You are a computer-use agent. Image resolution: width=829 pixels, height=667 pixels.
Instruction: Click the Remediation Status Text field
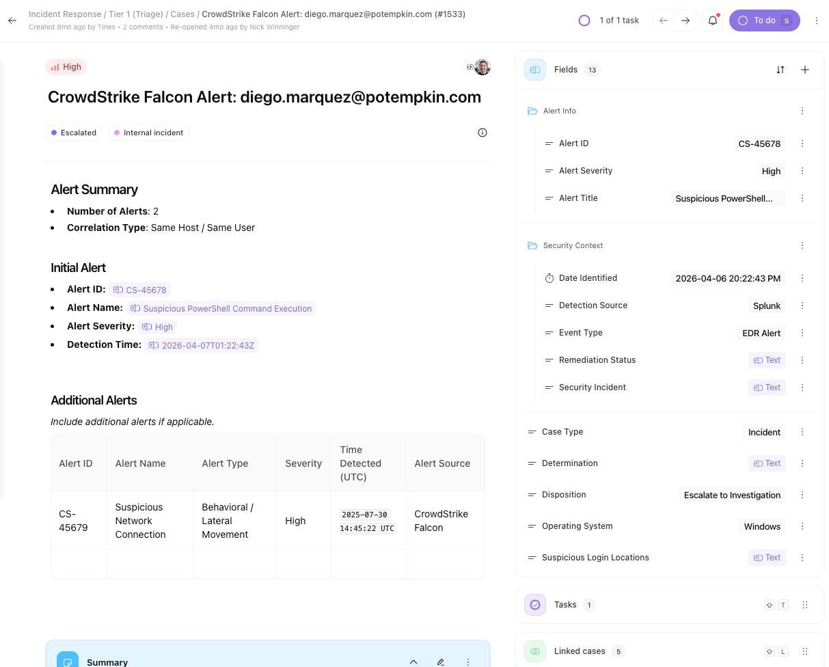pyautogui.click(x=767, y=360)
